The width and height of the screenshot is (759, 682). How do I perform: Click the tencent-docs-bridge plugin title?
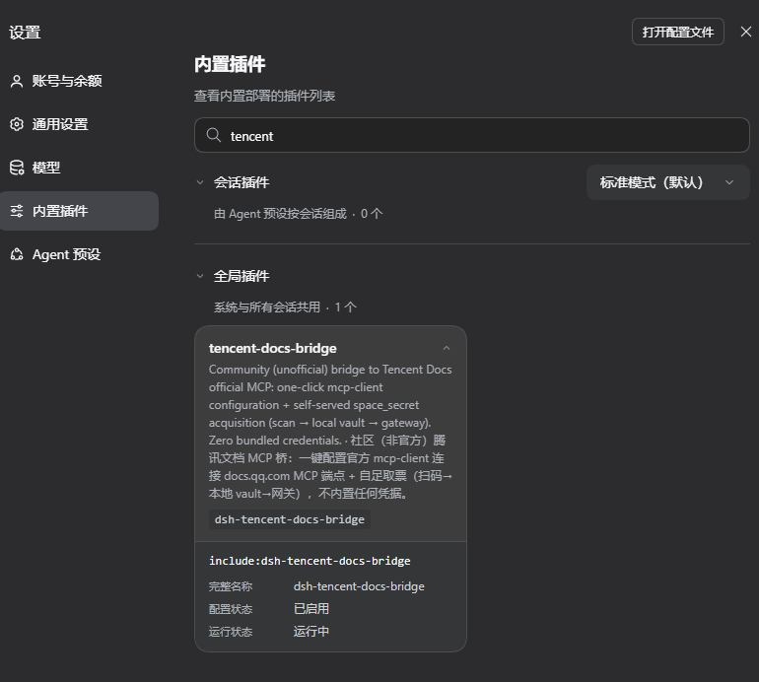click(x=272, y=348)
